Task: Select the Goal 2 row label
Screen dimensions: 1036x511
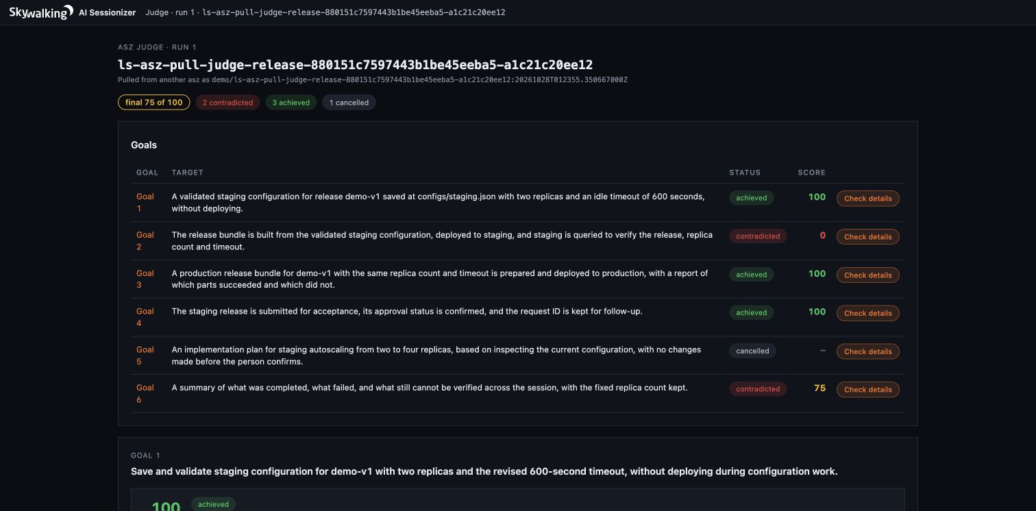Action: click(145, 240)
